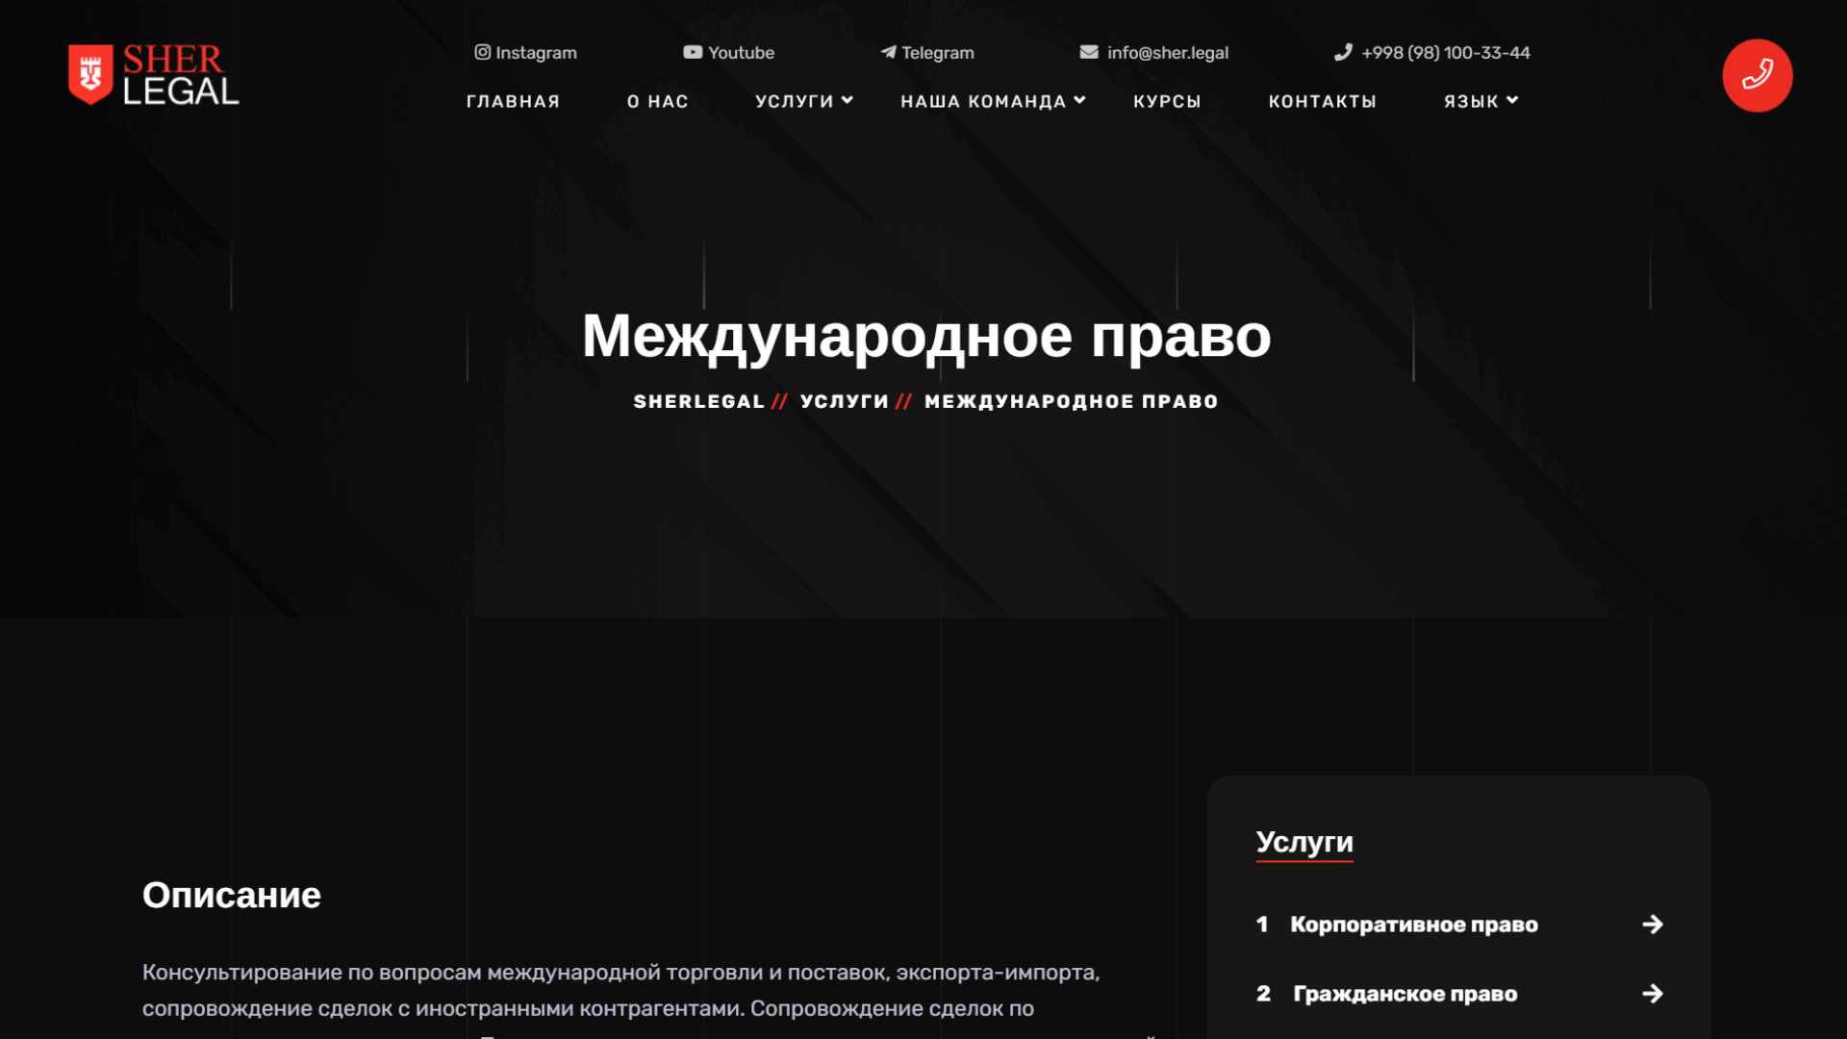Select the Курсы menu item

tap(1167, 101)
